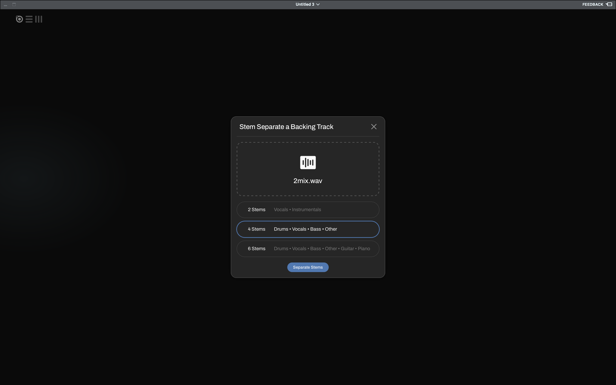This screenshot has width=616, height=385.
Task: Minimize the window using title bar icon
Action: coord(5,5)
